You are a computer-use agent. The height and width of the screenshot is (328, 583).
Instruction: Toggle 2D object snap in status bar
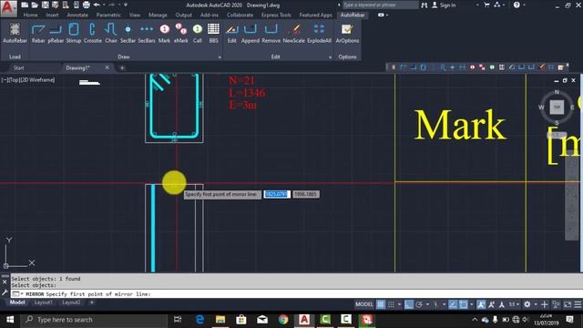point(464,304)
